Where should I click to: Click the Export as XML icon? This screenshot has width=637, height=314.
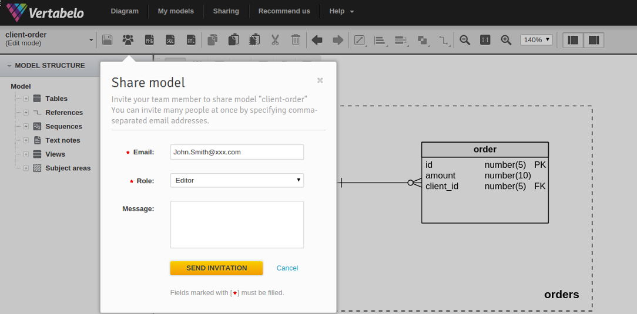pyautogui.click(x=191, y=40)
